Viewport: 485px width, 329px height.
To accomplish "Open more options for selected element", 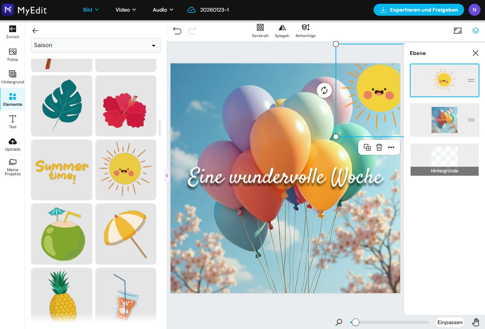I will tap(391, 147).
